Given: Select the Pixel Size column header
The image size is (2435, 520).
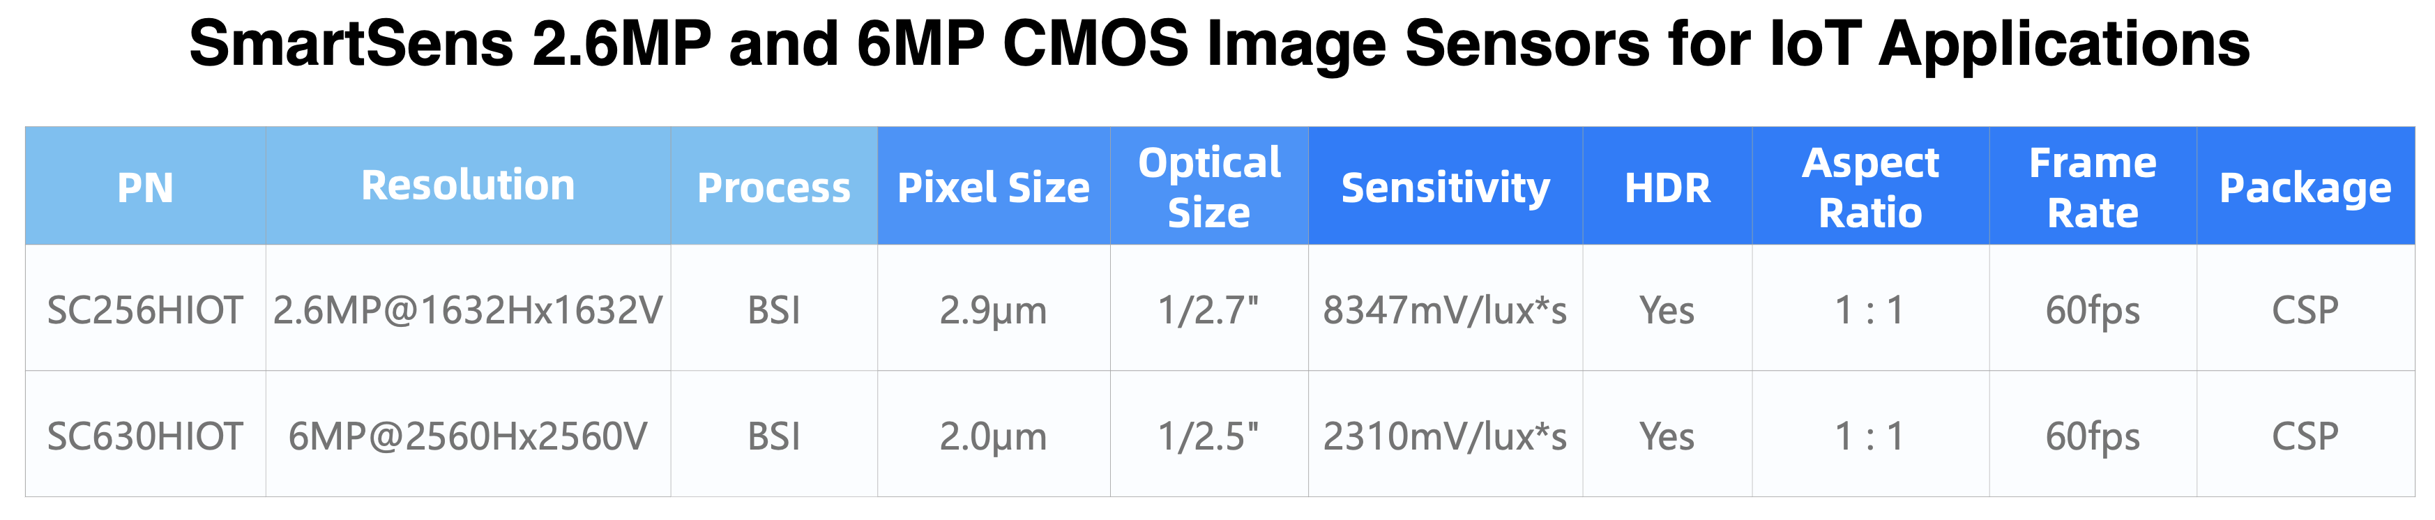Looking at the screenshot, I should click(x=992, y=188).
